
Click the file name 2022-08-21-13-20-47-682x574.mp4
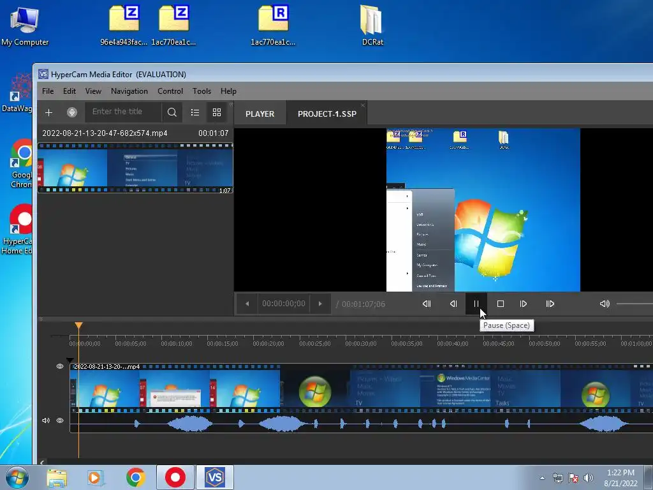pos(105,133)
